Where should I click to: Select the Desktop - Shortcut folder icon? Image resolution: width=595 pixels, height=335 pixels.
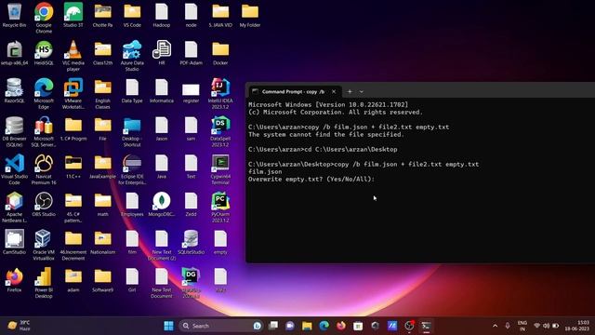132,131
